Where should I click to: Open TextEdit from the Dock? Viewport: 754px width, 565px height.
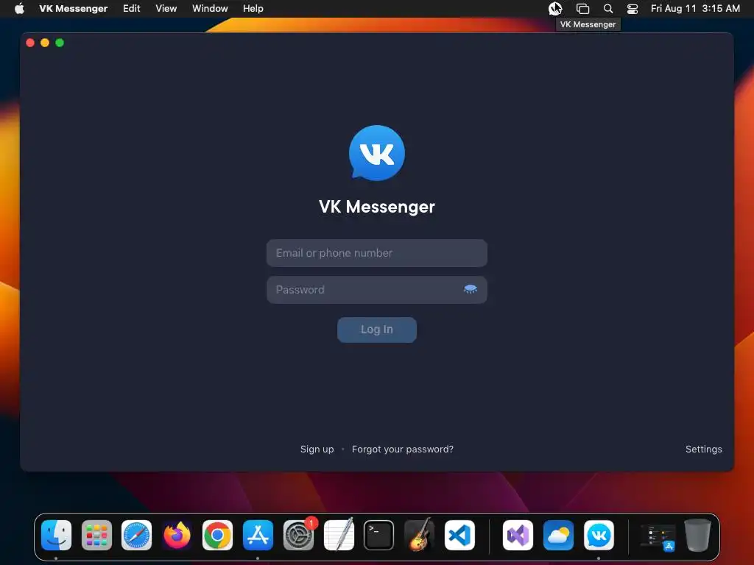click(339, 535)
